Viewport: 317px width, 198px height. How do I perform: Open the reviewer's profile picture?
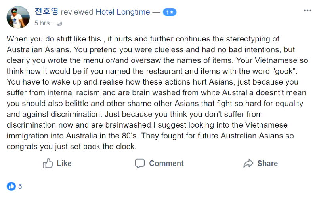click(x=18, y=17)
